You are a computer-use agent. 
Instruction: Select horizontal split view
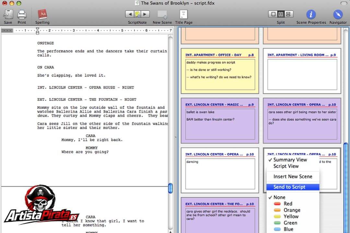pyautogui.click(x=289, y=14)
